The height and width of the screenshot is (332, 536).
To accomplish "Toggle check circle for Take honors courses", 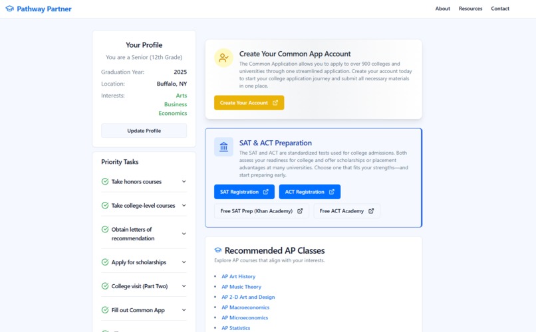I will [x=105, y=181].
